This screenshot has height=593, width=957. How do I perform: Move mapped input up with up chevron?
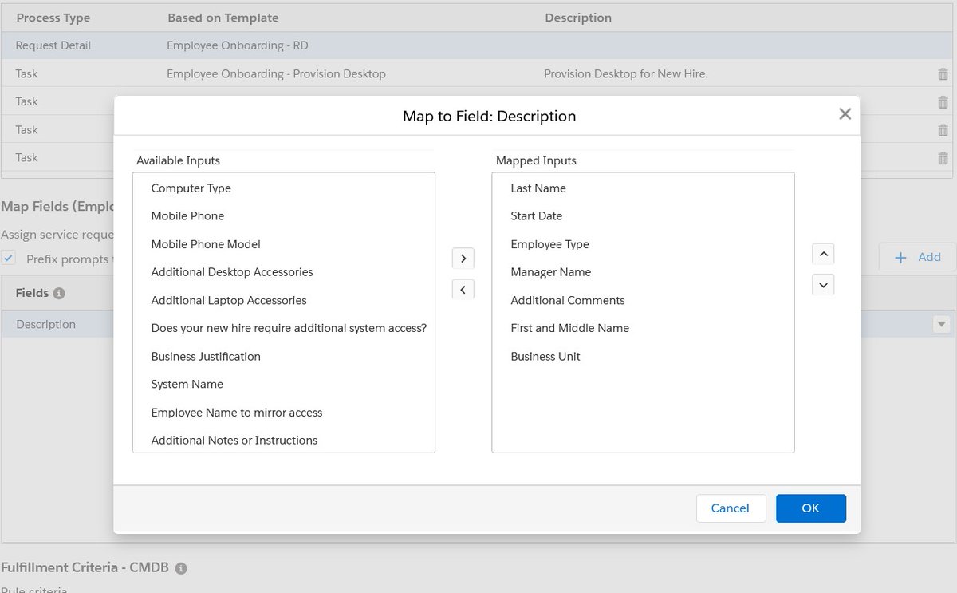click(x=823, y=255)
